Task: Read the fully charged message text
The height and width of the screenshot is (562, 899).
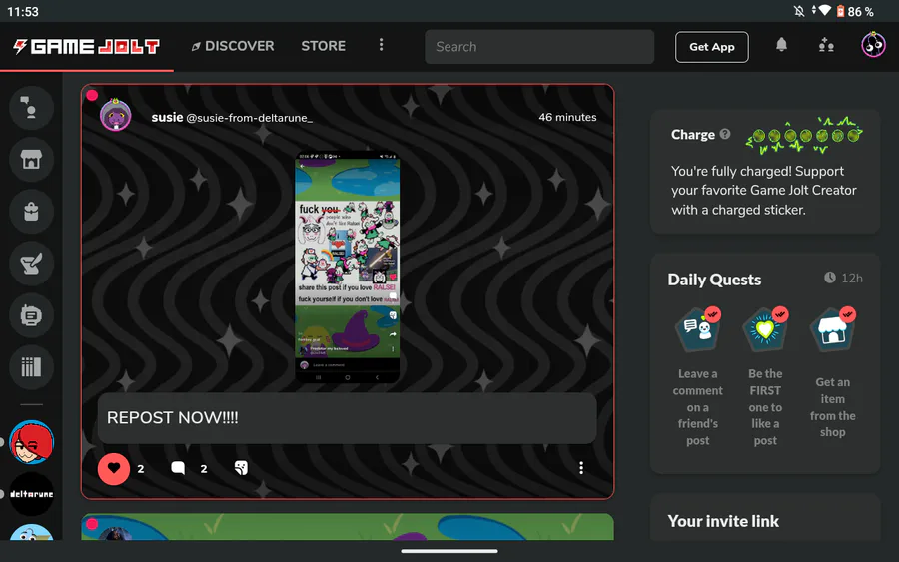Action: pos(764,191)
